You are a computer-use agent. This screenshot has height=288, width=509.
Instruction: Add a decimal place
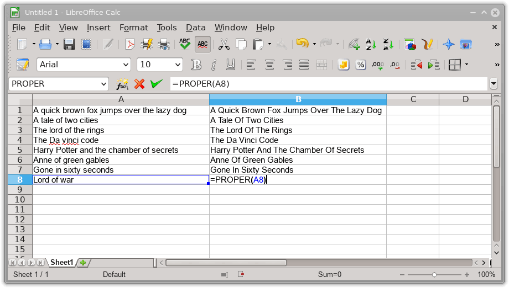coord(377,65)
